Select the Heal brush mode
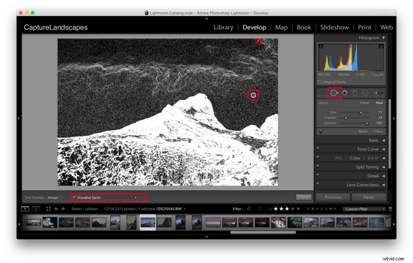The height and width of the screenshot is (263, 413). 379,103
